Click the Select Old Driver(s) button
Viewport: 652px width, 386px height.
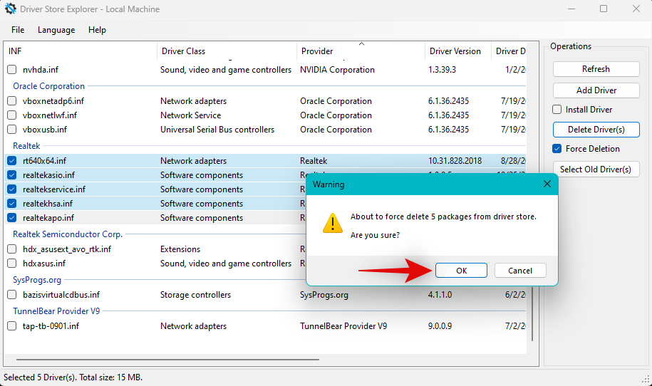(x=596, y=169)
